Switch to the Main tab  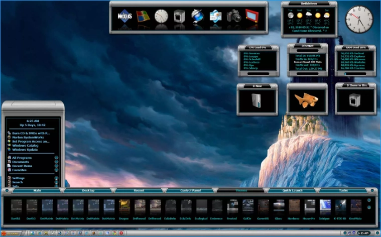37,191
